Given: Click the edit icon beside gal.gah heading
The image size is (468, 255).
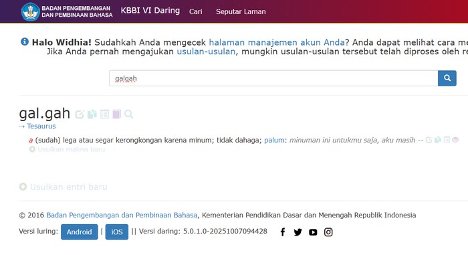Looking at the screenshot, I should [x=80, y=114].
